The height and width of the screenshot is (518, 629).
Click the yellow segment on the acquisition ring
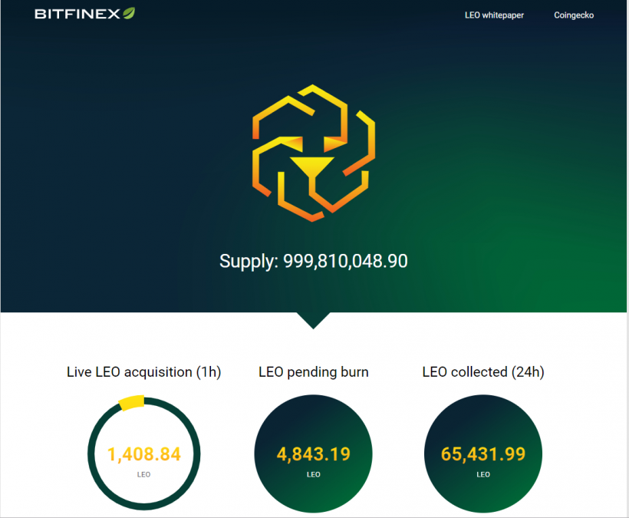(131, 401)
